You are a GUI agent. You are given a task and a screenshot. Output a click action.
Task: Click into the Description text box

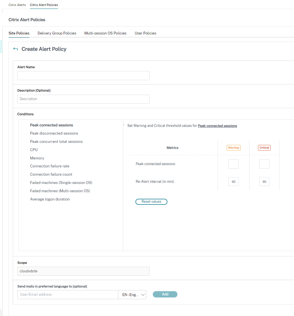[83, 99]
